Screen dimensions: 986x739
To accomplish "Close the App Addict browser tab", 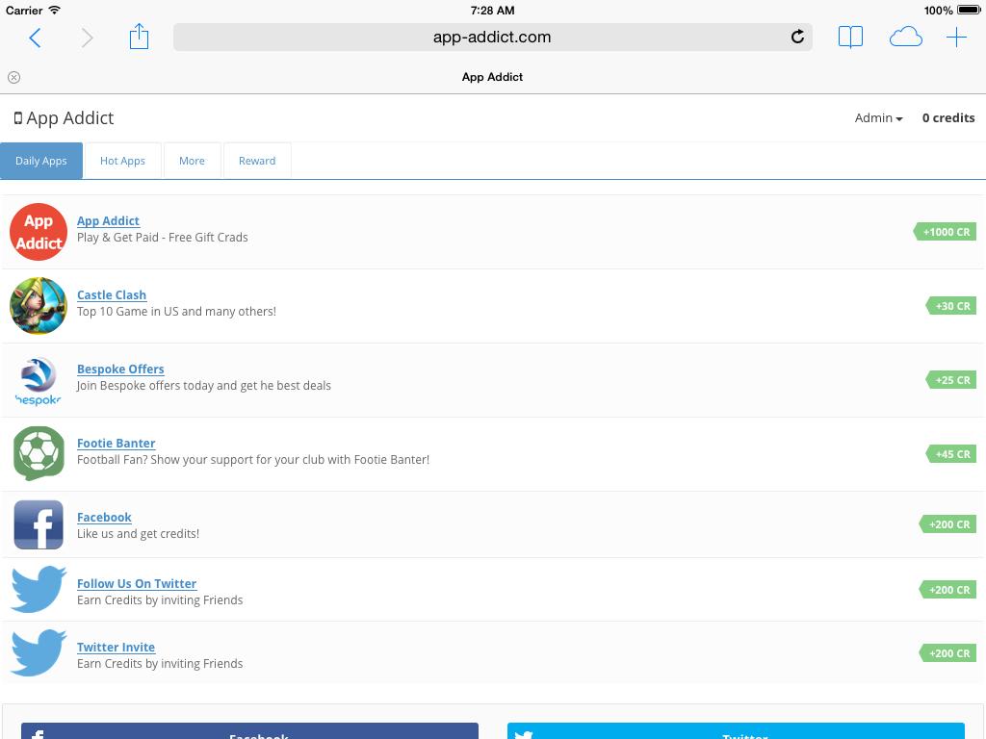I will (13, 77).
